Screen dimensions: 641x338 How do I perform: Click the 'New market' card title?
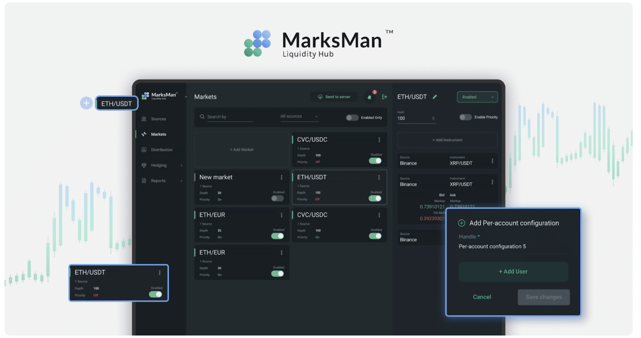(216, 177)
